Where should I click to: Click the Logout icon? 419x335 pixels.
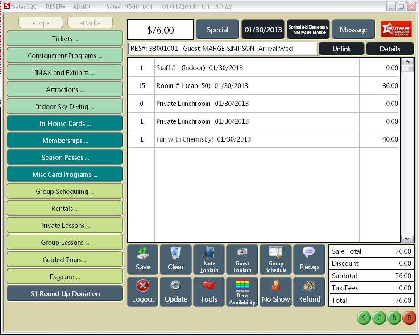coord(142,291)
